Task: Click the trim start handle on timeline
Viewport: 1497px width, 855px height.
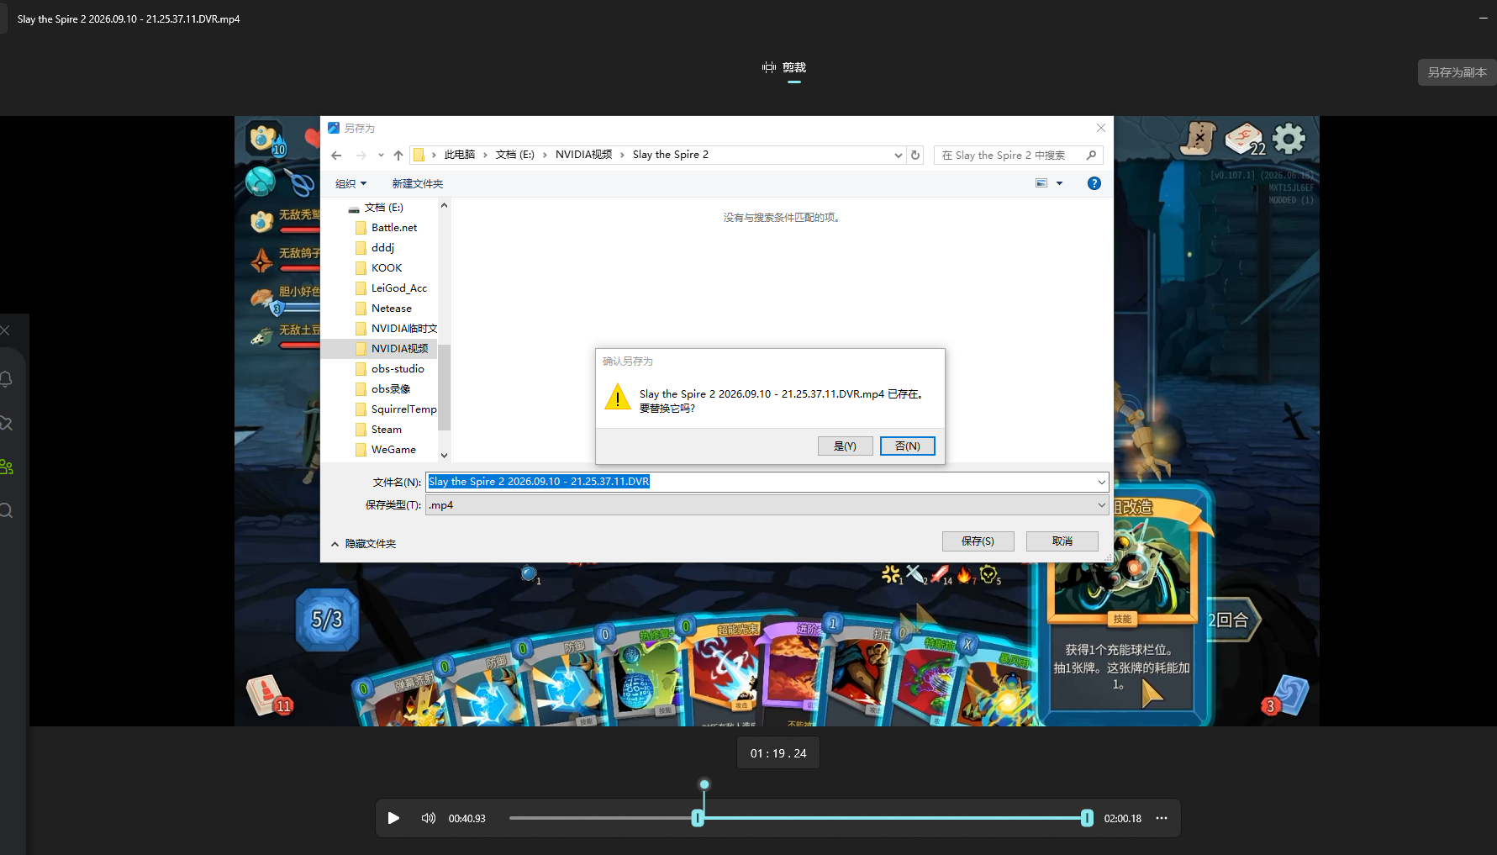Action: 697,818
